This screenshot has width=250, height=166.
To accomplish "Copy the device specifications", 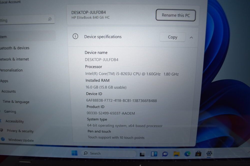I will [x=172, y=37].
